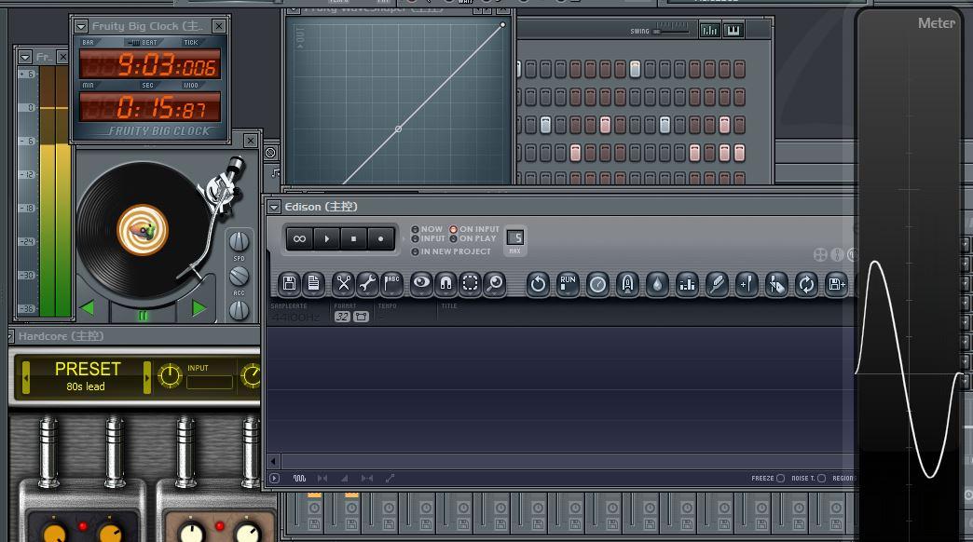Click Edison's loop tuner circular arrows icon
This screenshot has width=973, height=542.
pyautogui.click(x=806, y=285)
